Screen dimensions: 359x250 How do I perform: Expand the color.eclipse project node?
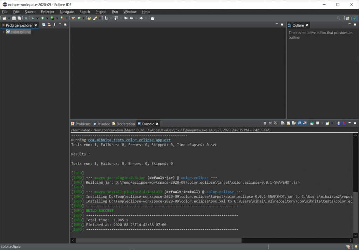pyautogui.click(x=3, y=31)
